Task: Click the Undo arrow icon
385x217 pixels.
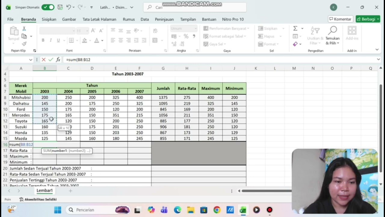Action: tap(69, 7)
